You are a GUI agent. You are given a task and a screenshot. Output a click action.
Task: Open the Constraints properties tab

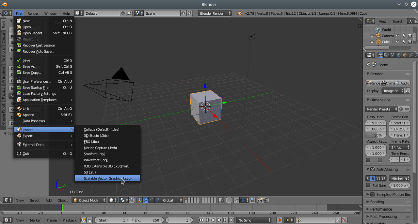[411, 55]
